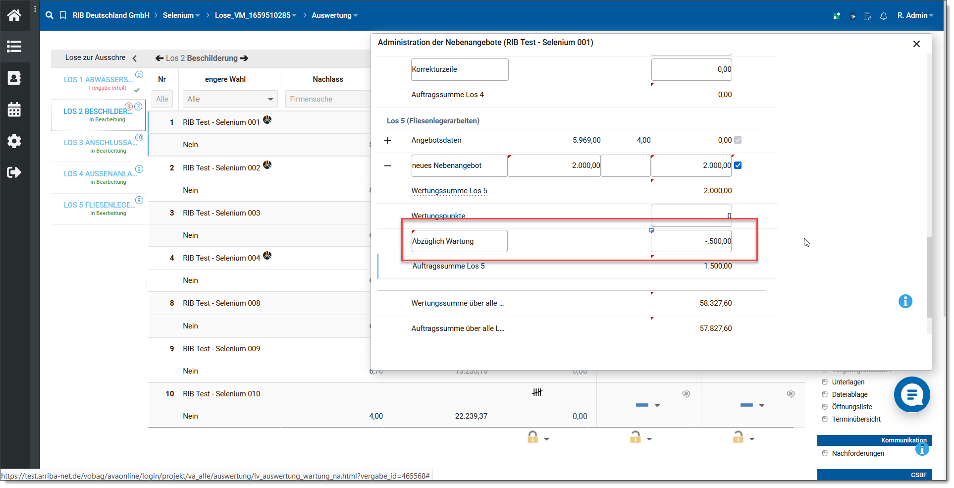Collapse the neues Nebenangebot row with minus
The width and height of the screenshot is (954, 488).
(387, 165)
